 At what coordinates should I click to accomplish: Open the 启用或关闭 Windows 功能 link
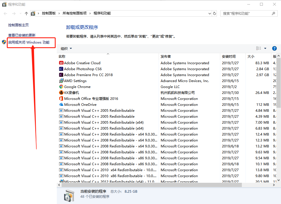coord(29,42)
